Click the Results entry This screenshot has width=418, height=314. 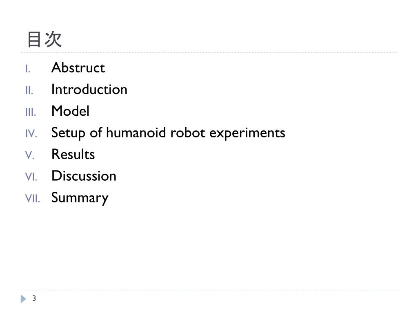(73, 154)
